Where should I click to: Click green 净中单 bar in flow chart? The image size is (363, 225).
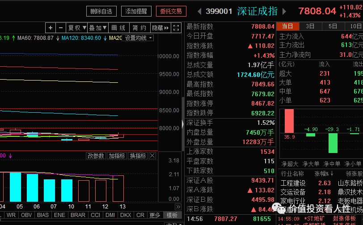point(333,143)
